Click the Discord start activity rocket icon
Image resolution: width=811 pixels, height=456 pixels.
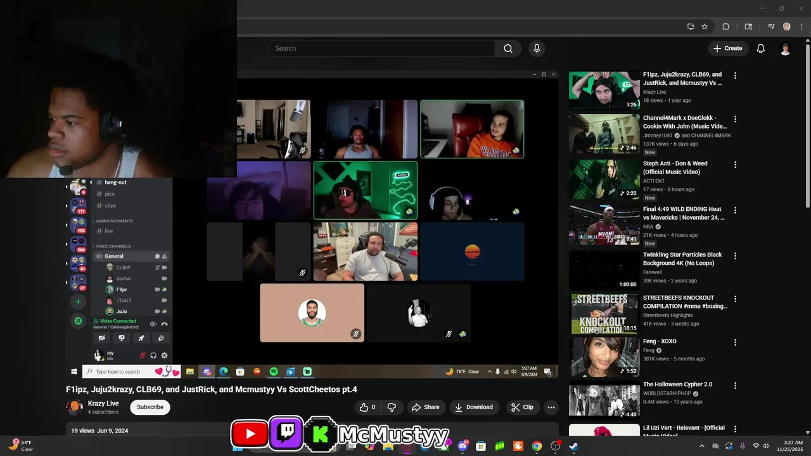pos(141,338)
